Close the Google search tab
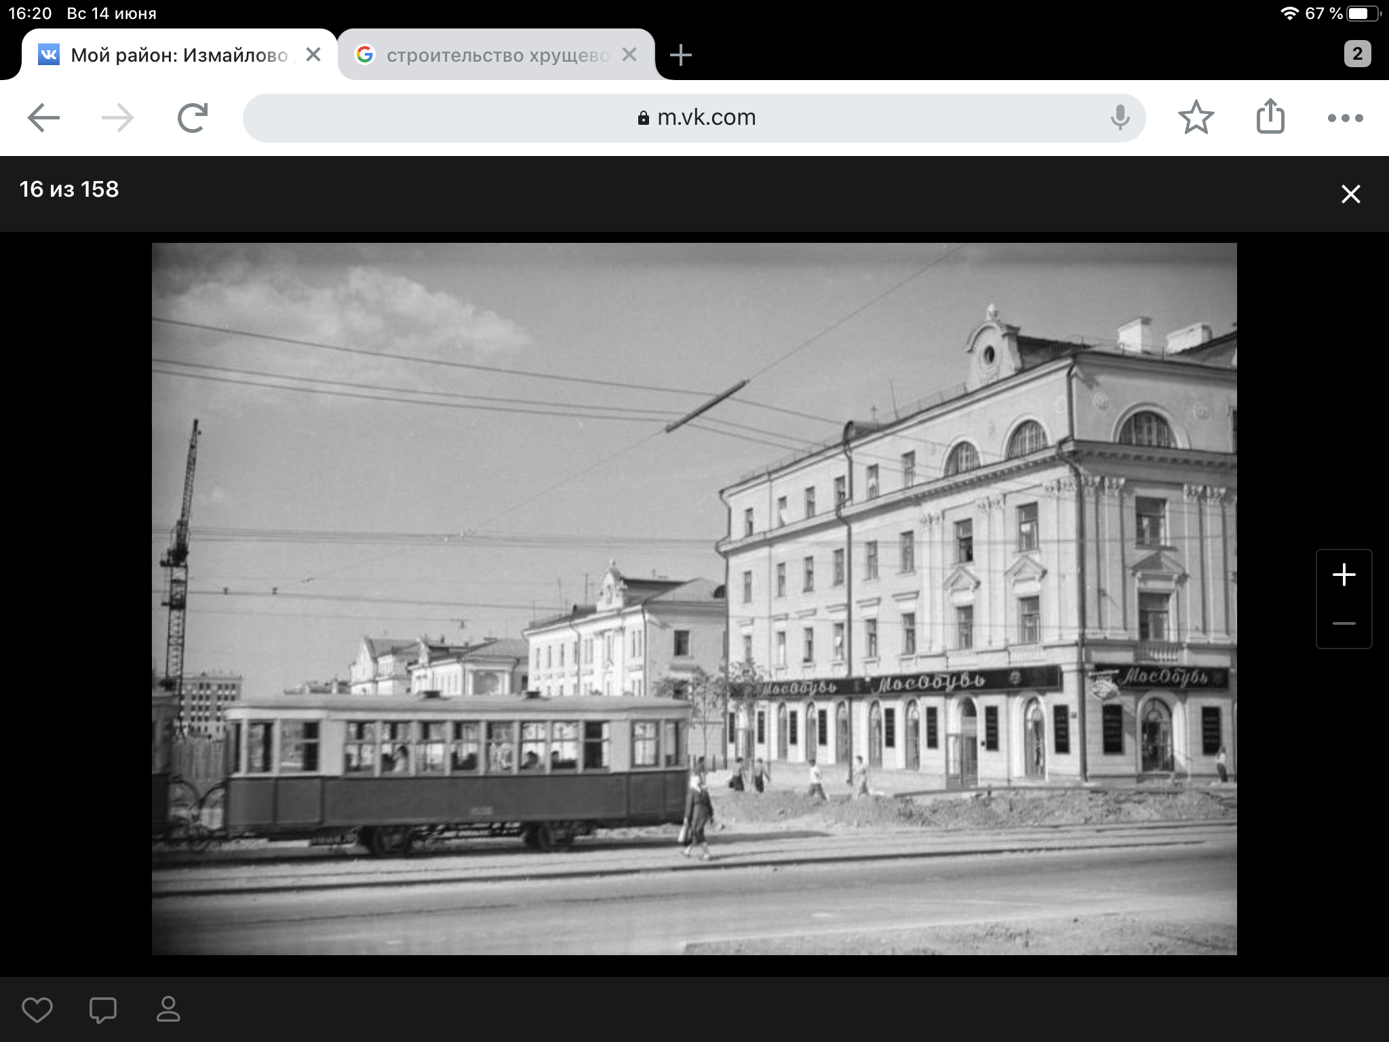Screen dimensions: 1389x1042 629,55
